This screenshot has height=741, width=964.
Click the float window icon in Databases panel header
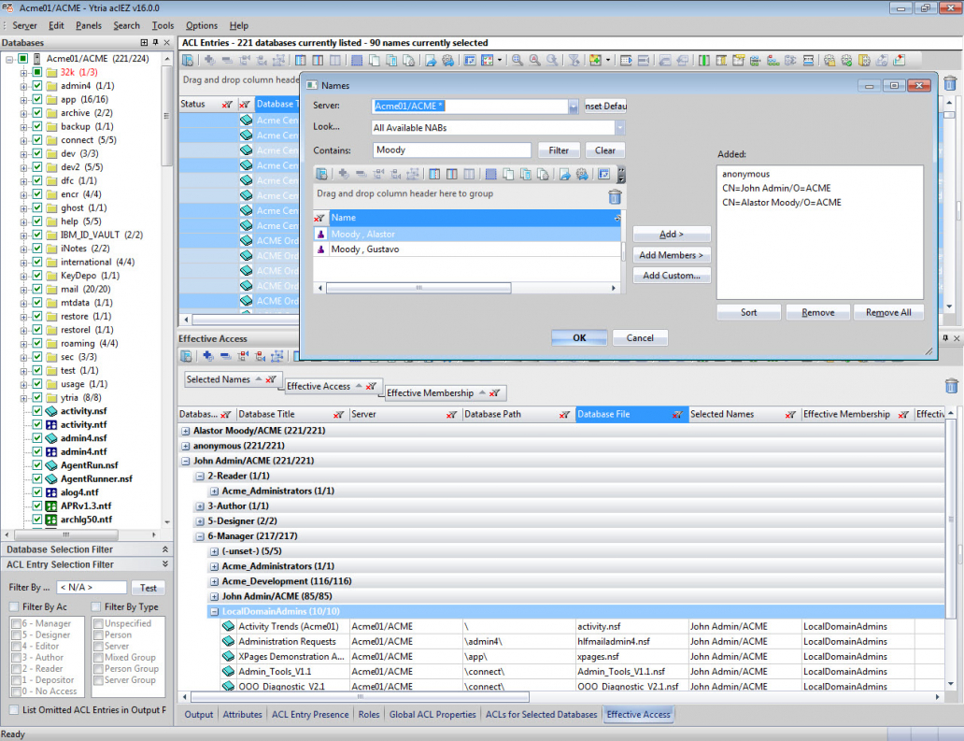(x=144, y=42)
